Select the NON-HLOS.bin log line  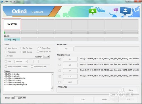tap(15, 78)
